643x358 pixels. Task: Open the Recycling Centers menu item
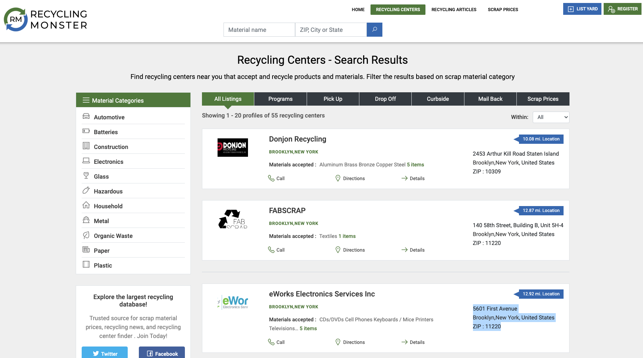pos(398,10)
